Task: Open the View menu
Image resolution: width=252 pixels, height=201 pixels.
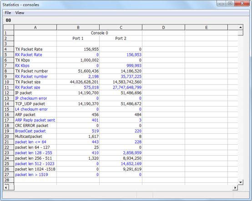Action: coord(20,13)
